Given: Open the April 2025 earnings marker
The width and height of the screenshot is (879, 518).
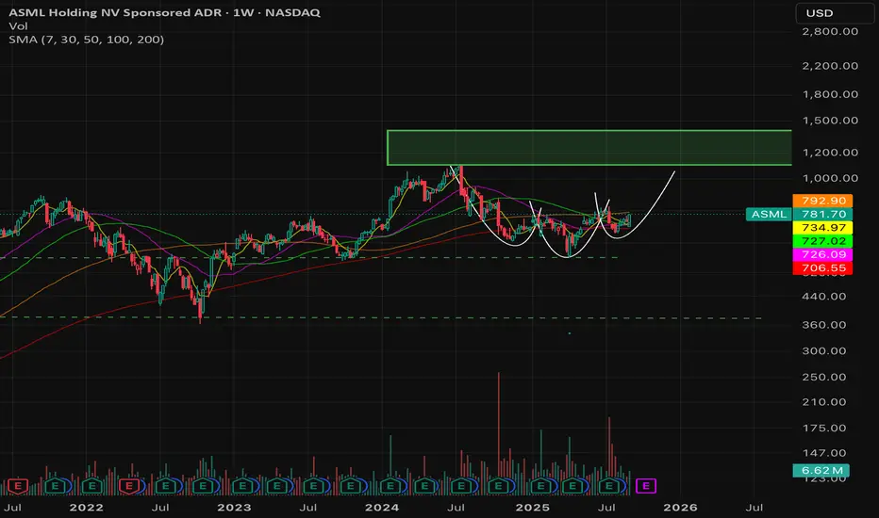Looking at the screenshot, I should 572,486.
